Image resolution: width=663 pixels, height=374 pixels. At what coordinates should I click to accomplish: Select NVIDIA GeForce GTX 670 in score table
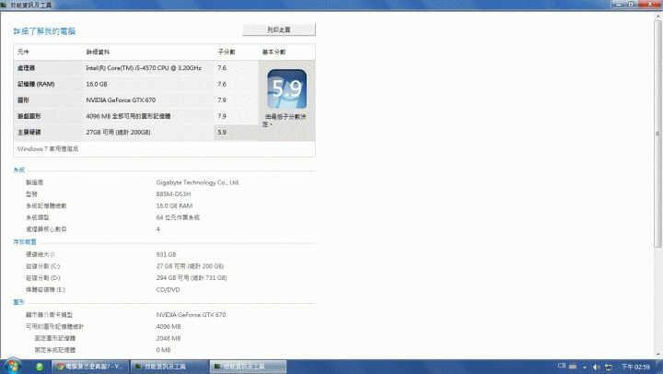[121, 100]
